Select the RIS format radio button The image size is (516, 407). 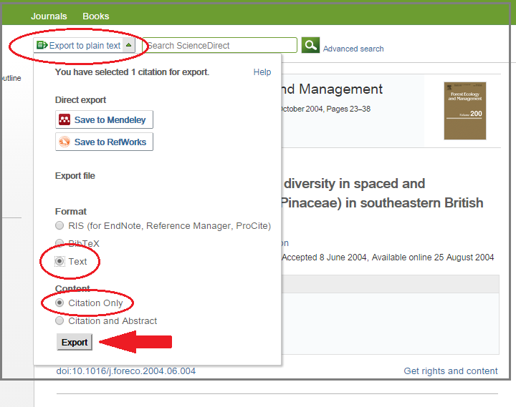(x=59, y=225)
